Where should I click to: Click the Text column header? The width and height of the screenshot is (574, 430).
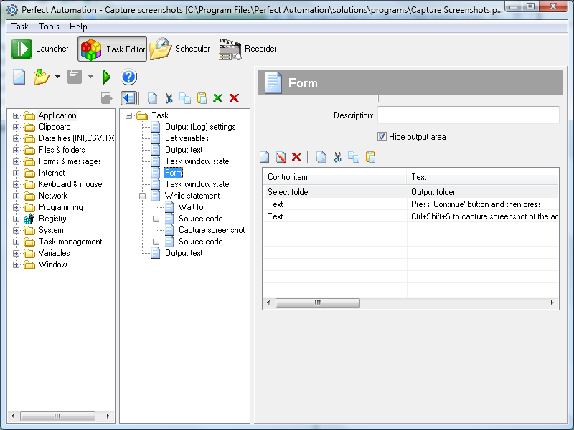coord(482,177)
